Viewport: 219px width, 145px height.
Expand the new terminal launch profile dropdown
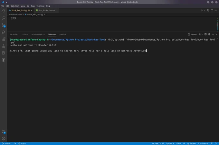coord(202,35)
